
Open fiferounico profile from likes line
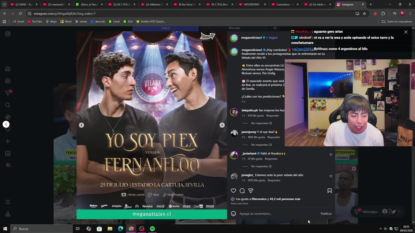(x=259, y=199)
